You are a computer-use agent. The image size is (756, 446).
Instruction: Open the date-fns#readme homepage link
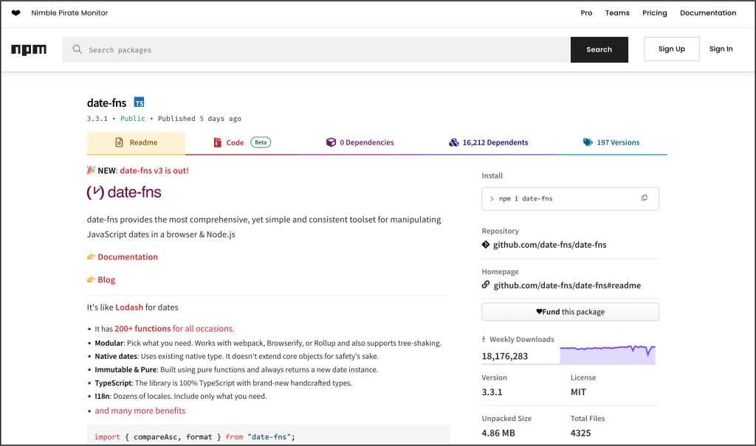point(567,285)
